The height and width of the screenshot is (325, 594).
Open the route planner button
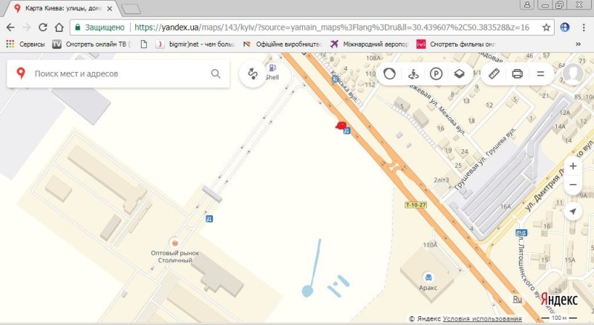tap(253, 74)
